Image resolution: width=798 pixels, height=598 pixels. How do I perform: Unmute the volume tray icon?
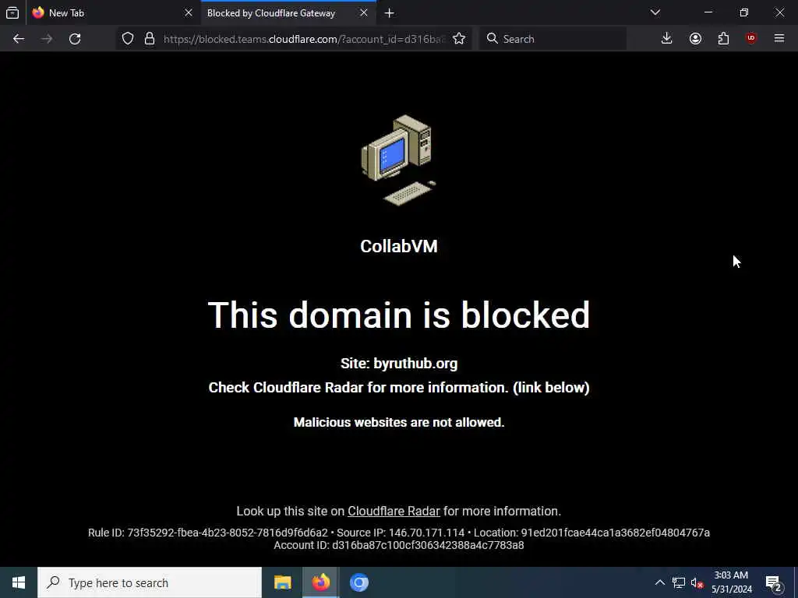(697, 582)
